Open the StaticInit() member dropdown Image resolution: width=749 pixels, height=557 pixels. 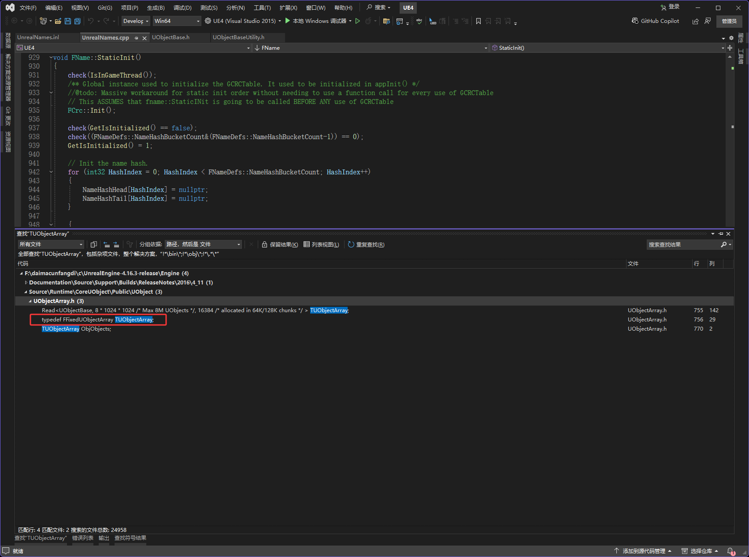click(x=608, y=48)
